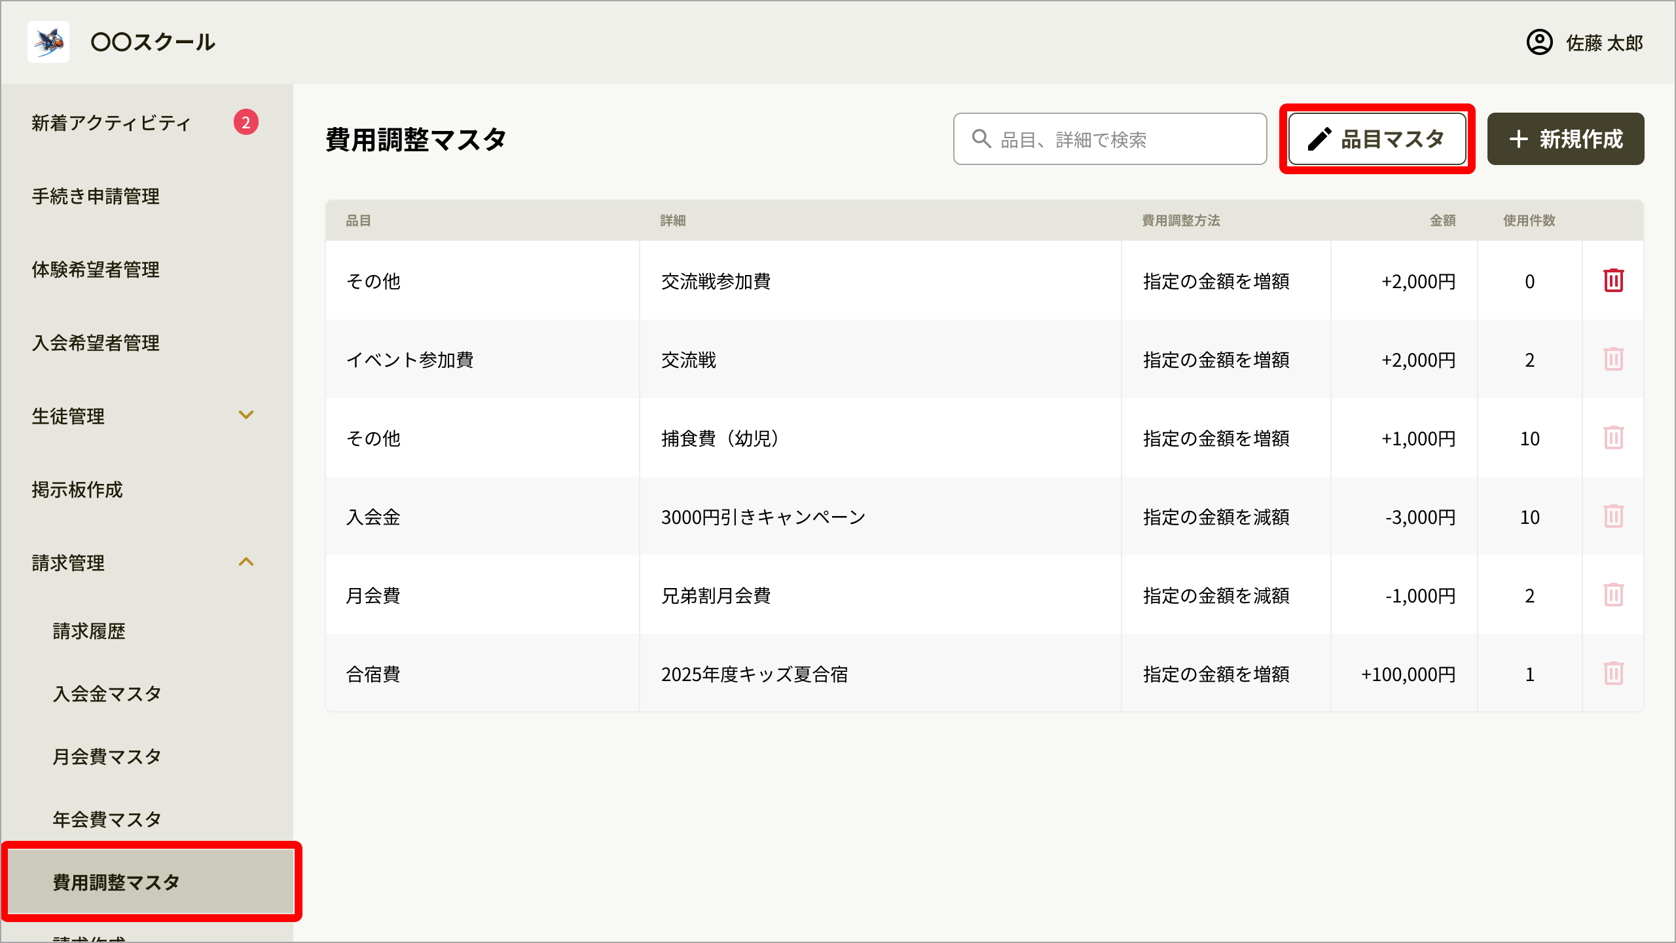Click the 品目マスタ edit button

1377,139
